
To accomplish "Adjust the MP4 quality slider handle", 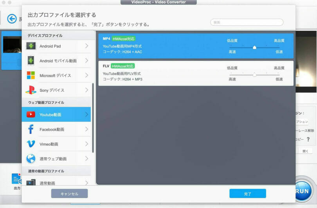I will coord(254,47).
